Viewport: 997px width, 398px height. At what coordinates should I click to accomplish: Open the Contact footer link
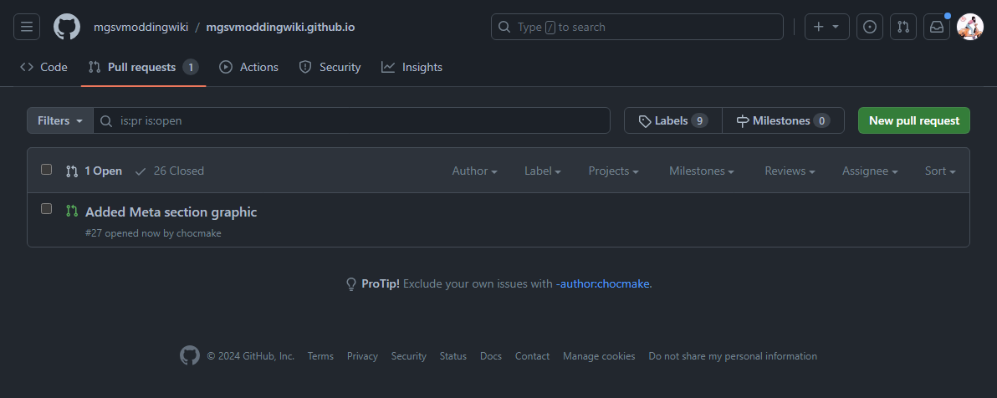point(532,356)
